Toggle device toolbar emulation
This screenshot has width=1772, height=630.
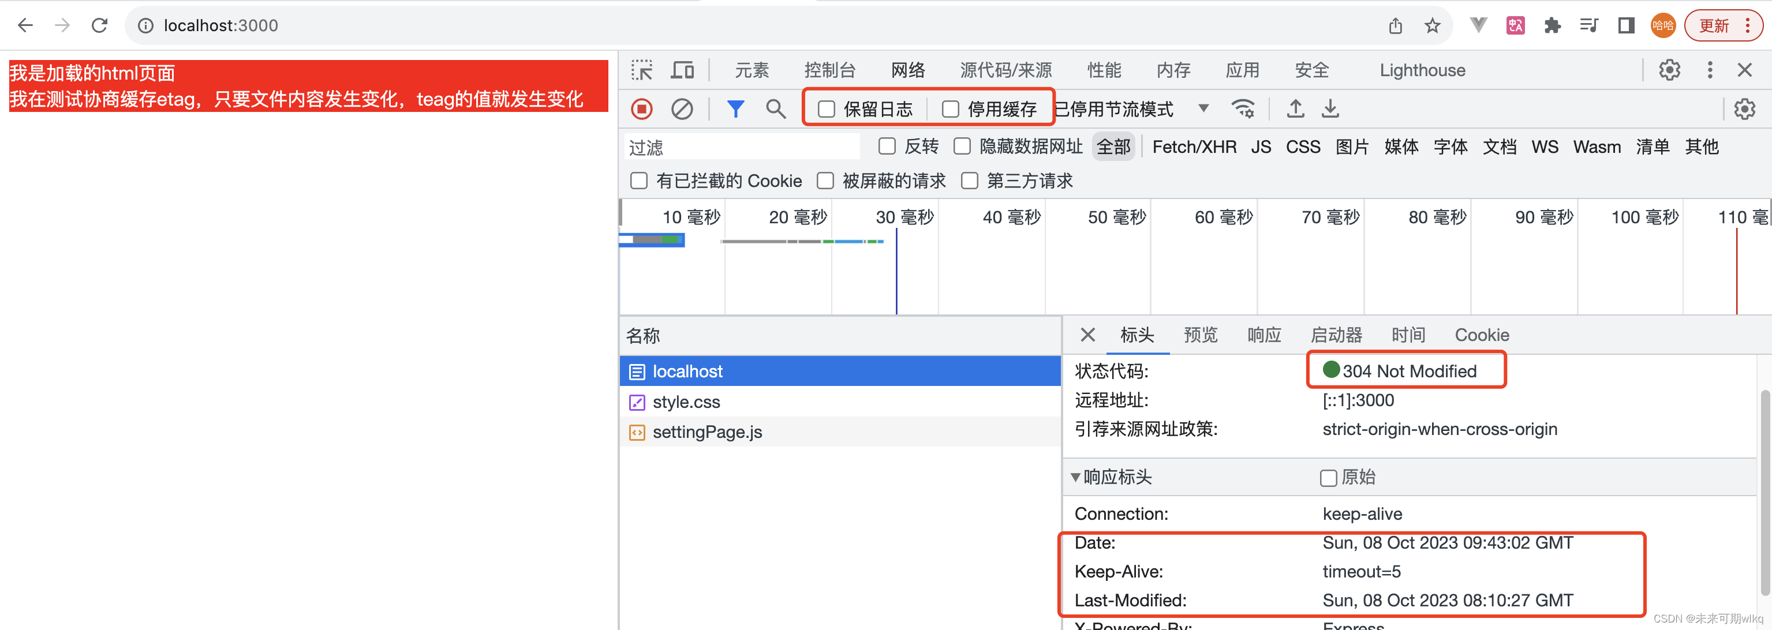682,70
